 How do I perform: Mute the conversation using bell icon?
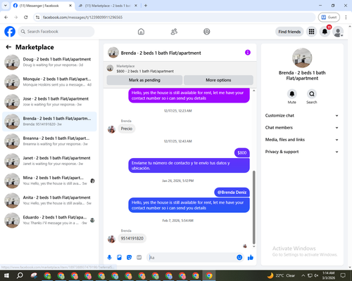[x=292, y=94]
